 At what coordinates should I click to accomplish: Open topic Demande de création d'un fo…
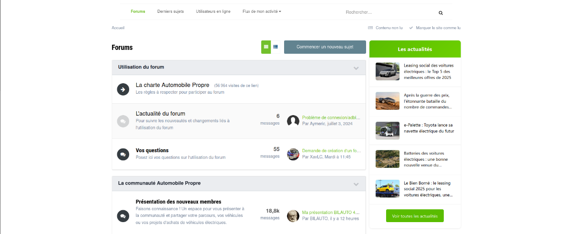(331, 150)
